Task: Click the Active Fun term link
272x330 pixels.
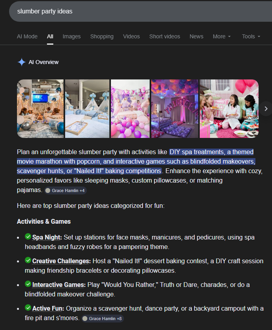Action: point(48,308)
